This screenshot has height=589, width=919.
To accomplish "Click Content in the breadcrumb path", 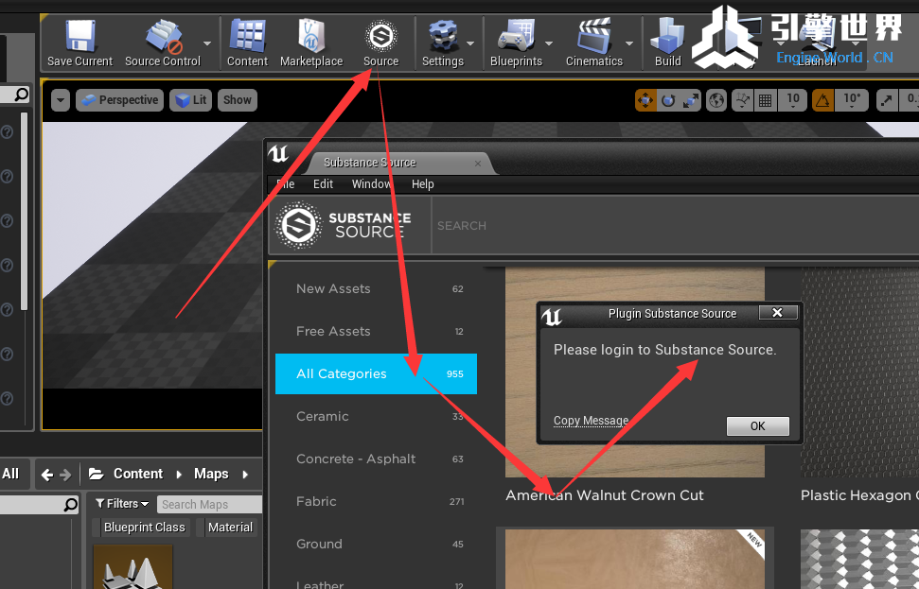I will (x=138, y=474).
